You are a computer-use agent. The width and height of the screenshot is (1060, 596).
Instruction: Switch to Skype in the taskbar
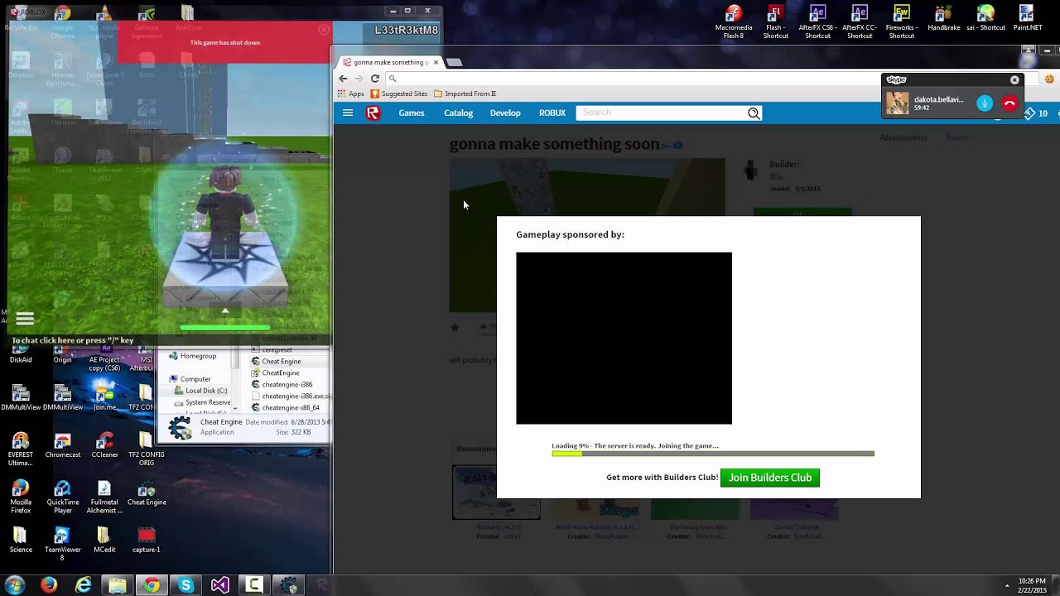coord(185,585)
